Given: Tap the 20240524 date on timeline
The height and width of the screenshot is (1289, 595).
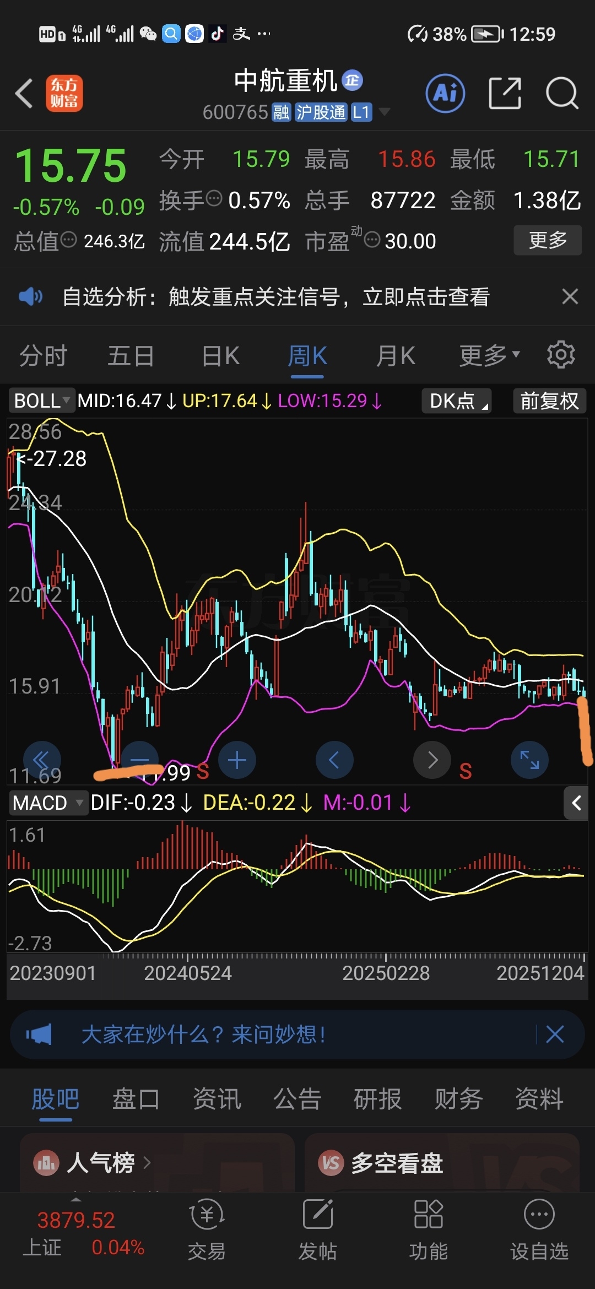Looking at the screenshot, I should (187, 973).
